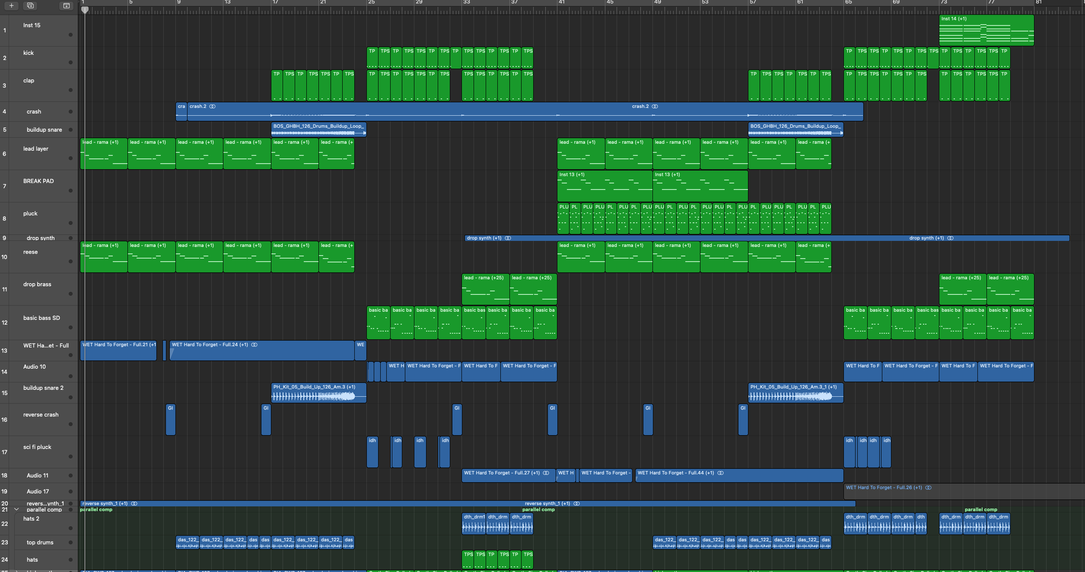Select the lead layer track header

[x=36, y=149]
